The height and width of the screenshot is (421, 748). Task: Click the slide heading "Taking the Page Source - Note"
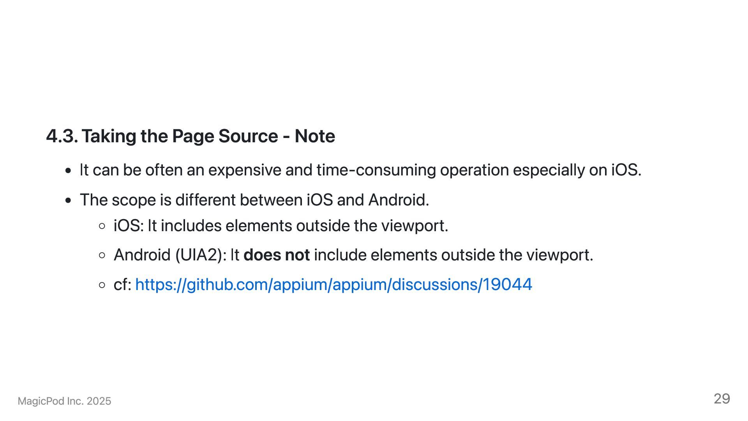coord(208,136)
